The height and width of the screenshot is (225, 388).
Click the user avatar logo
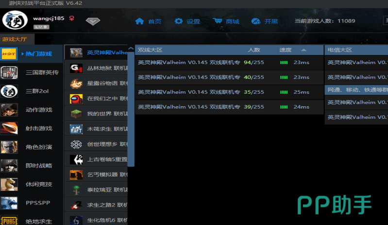15,20
